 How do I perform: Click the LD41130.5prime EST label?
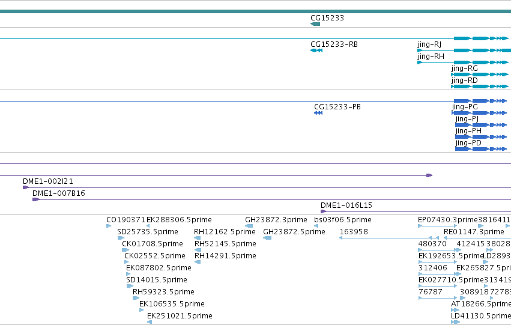click(x=481, y=316)
